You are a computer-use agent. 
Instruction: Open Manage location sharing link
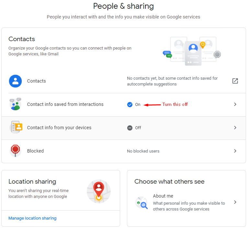click(32, 218)
